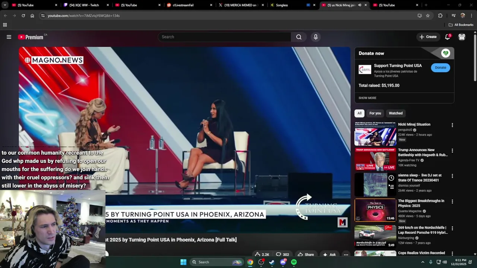Dislike the video showing 302
Viewport: 477px width, 268px height.
pyautogui.click(x=282, y=255)
